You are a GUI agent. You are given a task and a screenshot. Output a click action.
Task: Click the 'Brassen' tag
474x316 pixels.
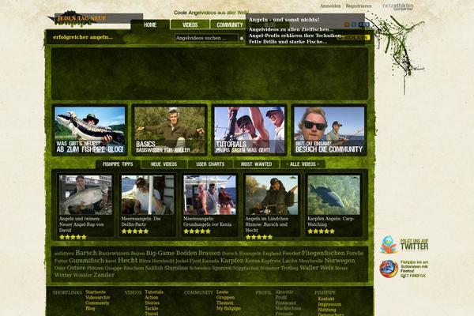click(209, 253)
